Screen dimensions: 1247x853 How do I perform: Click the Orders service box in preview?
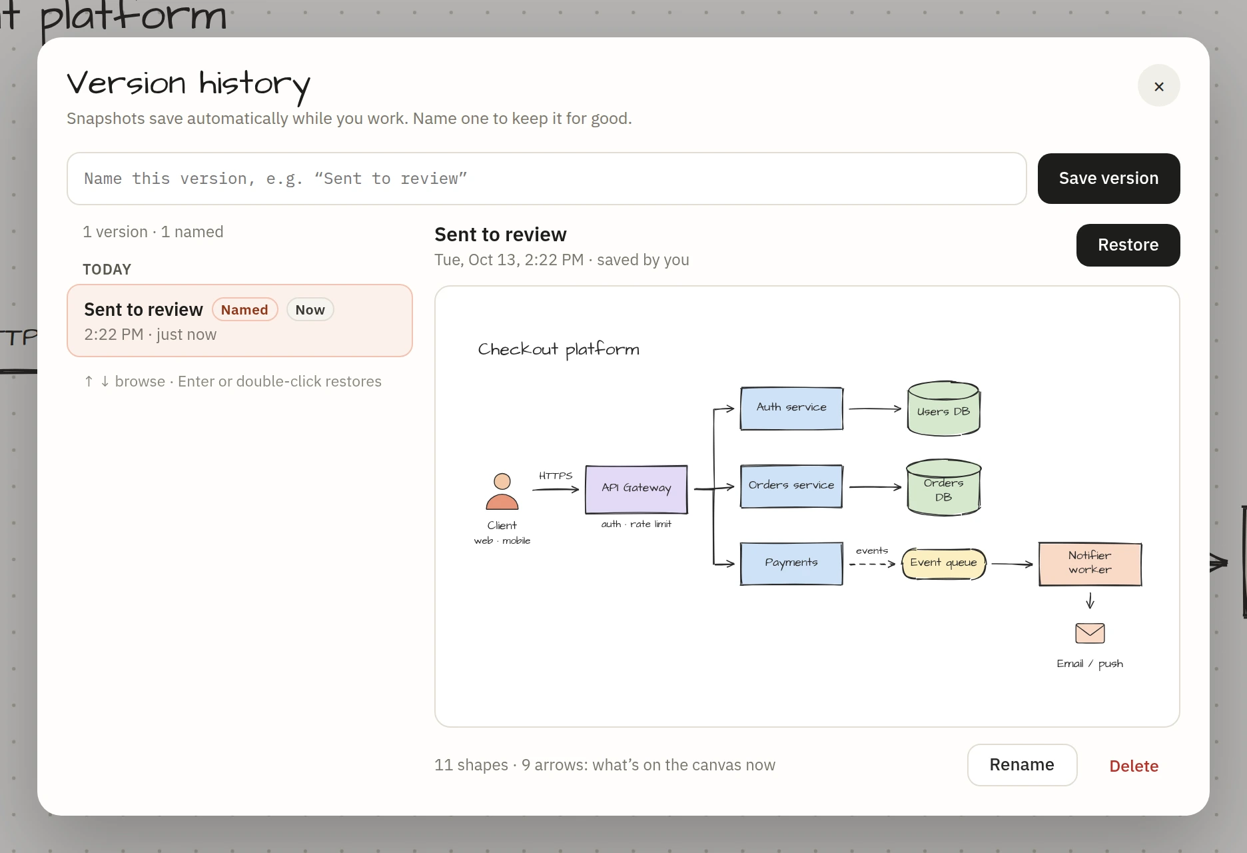(791, 486)
